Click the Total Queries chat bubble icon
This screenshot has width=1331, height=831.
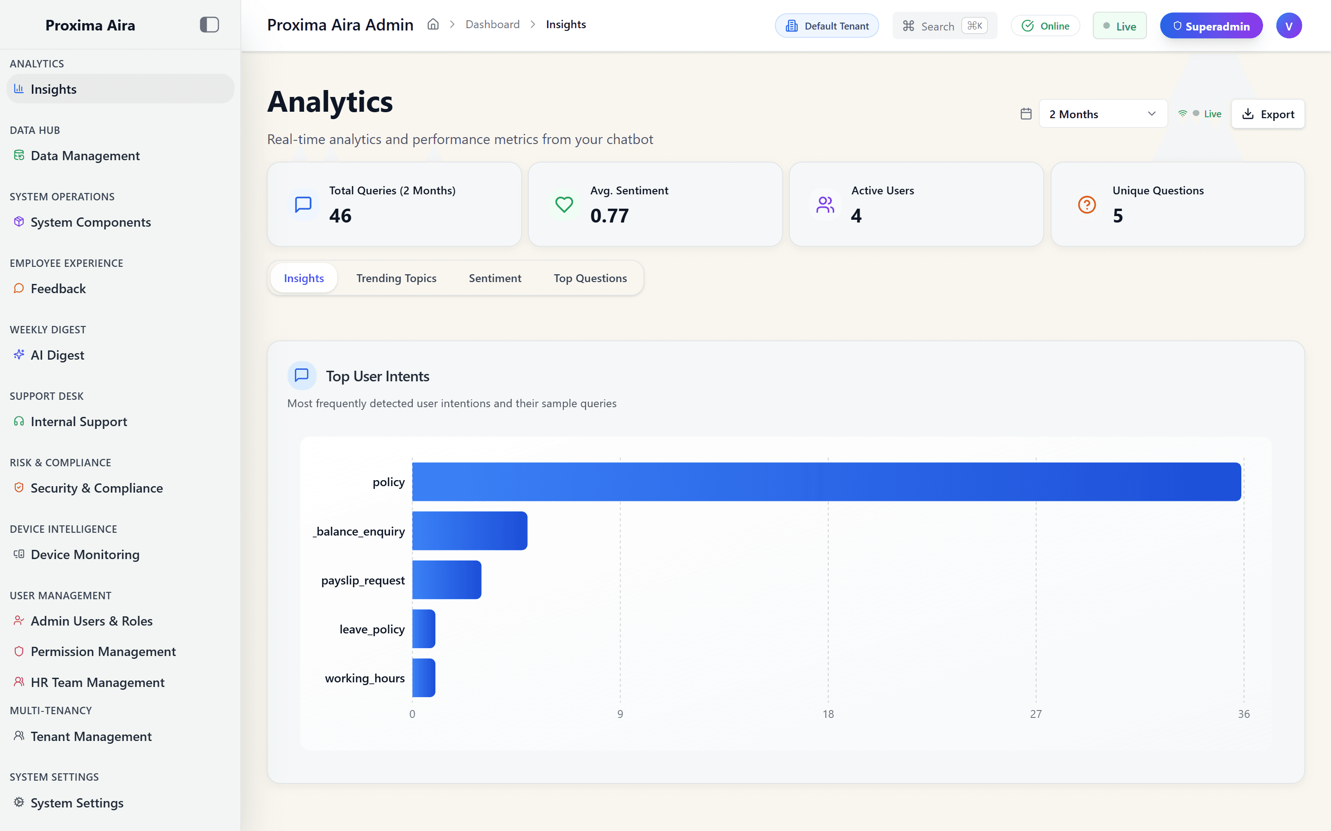pos(303,205)
